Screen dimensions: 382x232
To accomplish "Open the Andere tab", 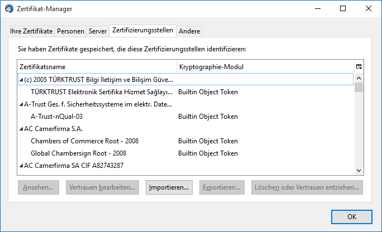I will pos(189,31).
